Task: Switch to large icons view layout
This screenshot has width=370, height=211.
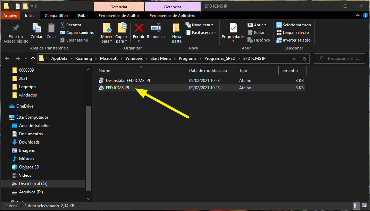Action: pyautogui.click(x=364, y=205)
